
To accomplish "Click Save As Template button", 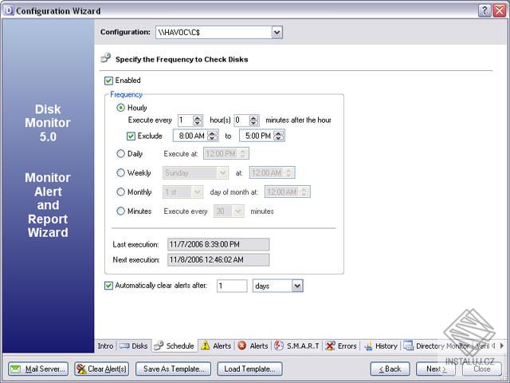I will [x=174, y=369].
